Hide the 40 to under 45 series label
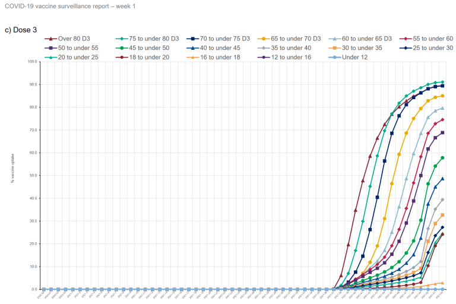 coord(221,48)
